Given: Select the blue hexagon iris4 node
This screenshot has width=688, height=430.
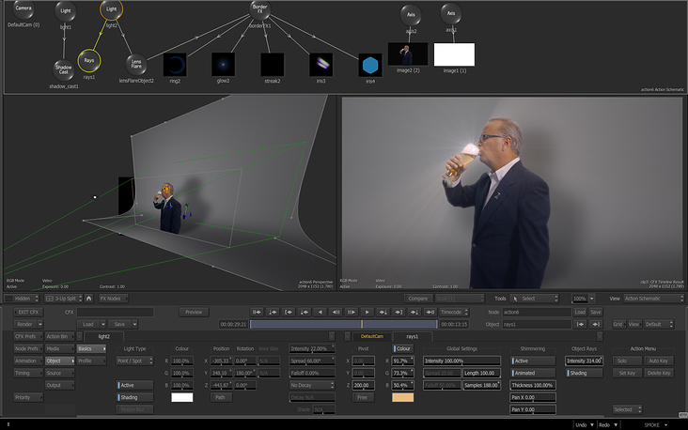Looking at the screenshot, I should [370, 66].
